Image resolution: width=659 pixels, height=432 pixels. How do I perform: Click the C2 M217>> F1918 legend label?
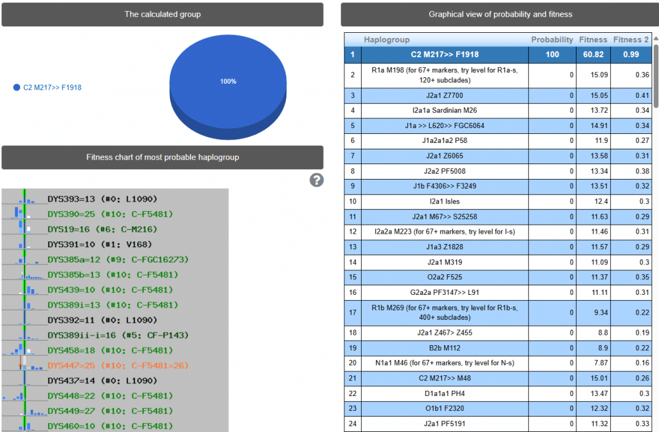51,88
